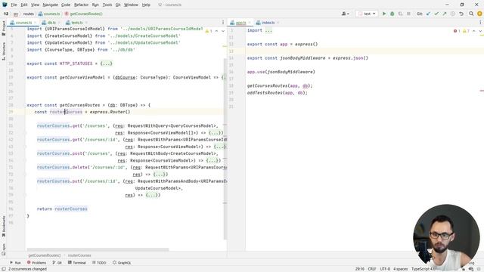
Task: Open the Navigate menu
Action: 51,5
